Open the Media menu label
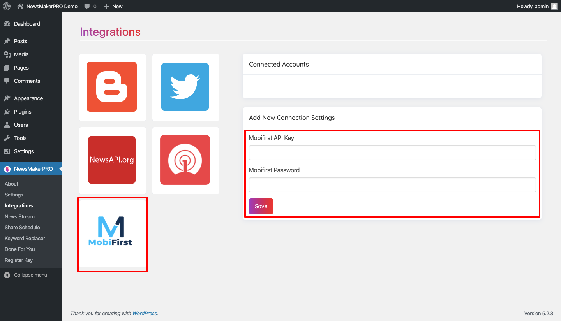 pyautogui.click(x=21, y=54)
